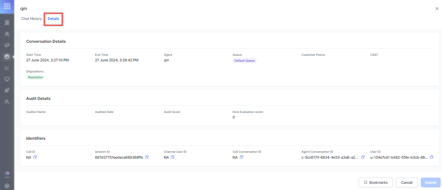Screen dimensions: 442x190
Task: Copy the Session ID value
Action: point(147,157)
